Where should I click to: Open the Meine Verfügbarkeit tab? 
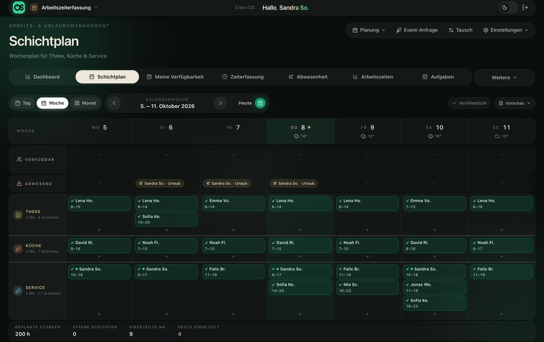(x=175, y=77)
